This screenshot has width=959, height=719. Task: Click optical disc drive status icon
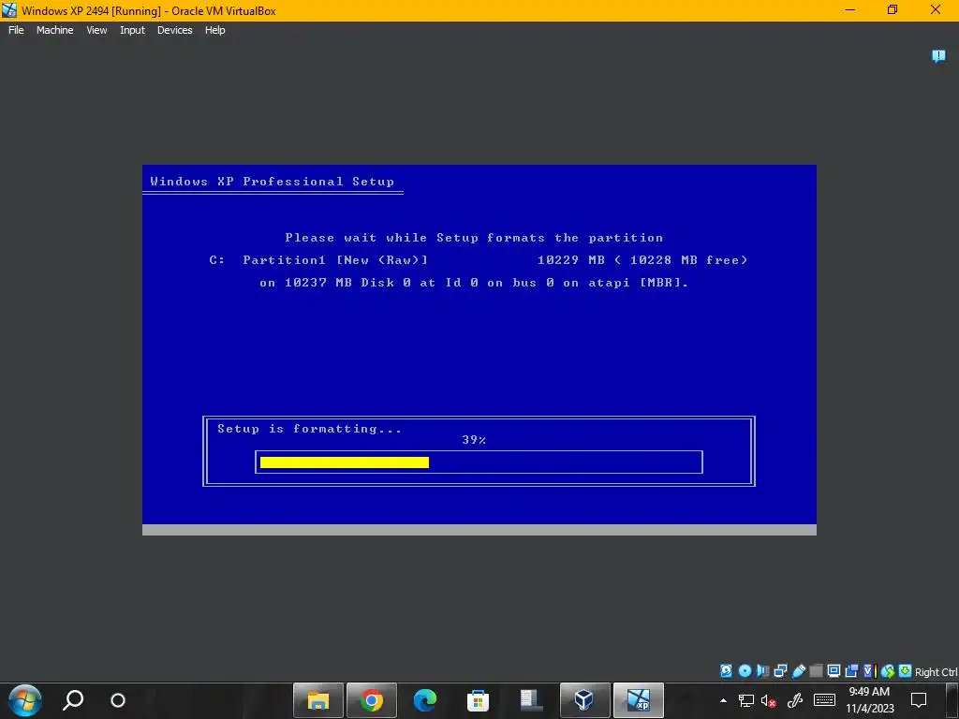[x=745, y=670]
